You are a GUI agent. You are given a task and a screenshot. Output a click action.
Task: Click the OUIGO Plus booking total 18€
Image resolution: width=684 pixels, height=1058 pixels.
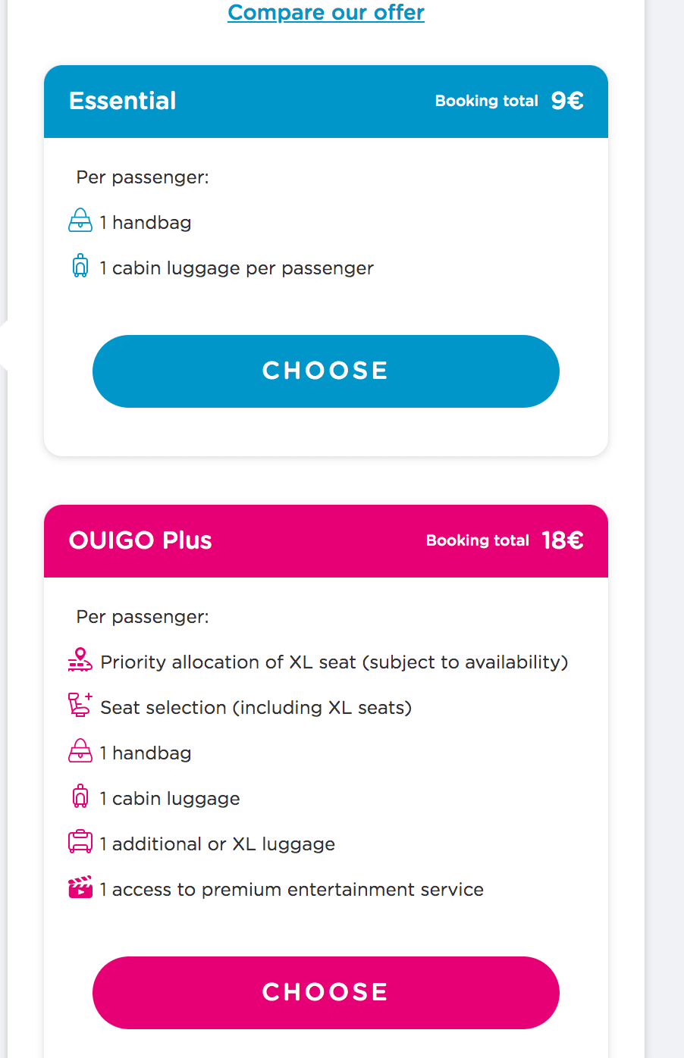[563, 540]
